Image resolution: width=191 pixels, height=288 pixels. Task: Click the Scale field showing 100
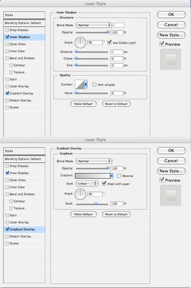(x=117, y=204)
